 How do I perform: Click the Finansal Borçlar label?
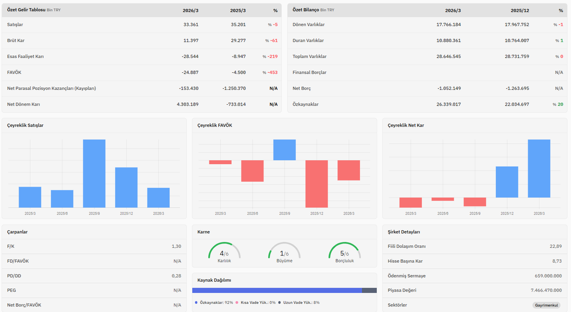(309, 72)
